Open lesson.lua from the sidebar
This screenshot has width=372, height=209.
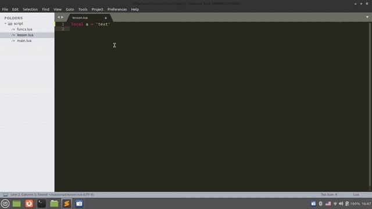pyautogui.click(x=25, y=35)
